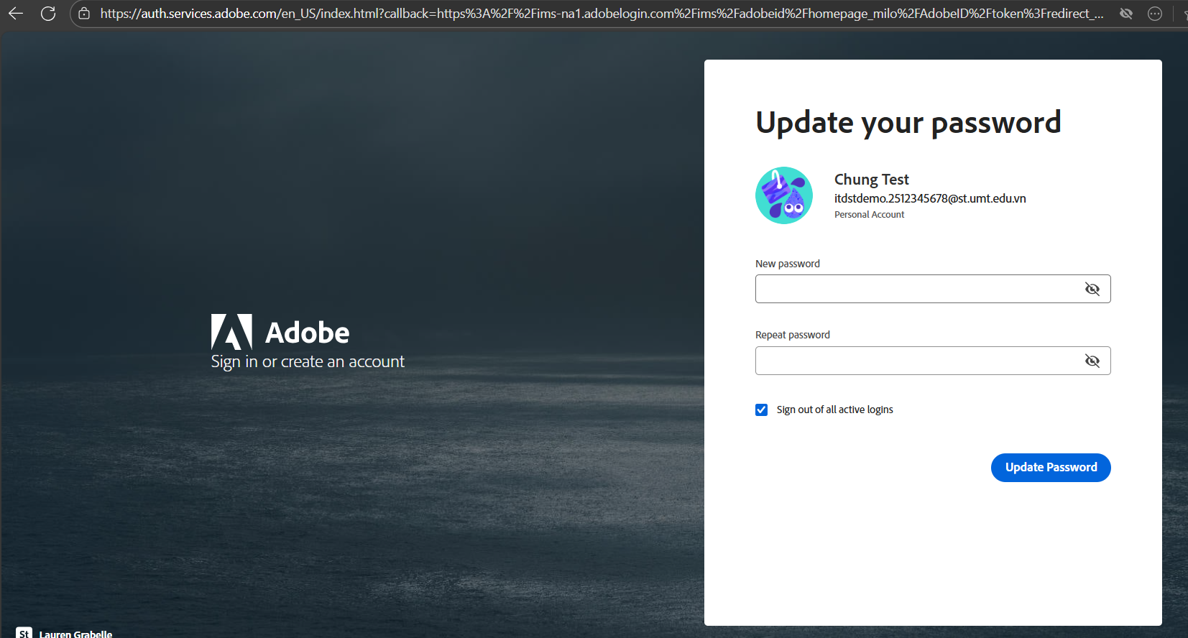Click the Adobe wordmark text
Viewport: 1188px width, 638px height.
[307, 333]
